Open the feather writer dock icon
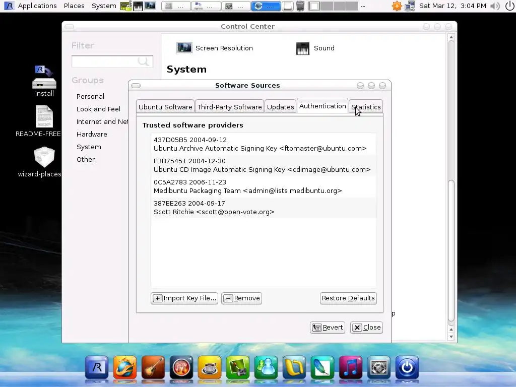 point(322,367)
